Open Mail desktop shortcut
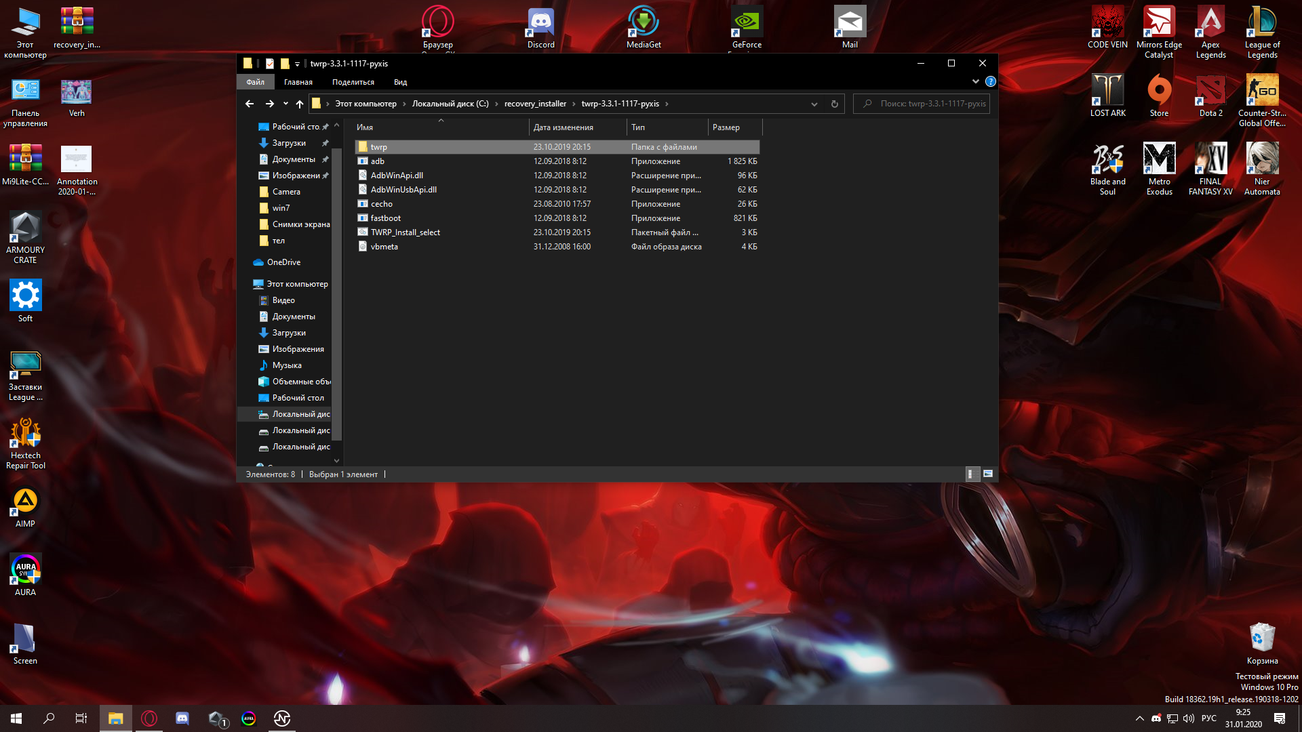This screenshot has width=1302, height=732. pos(850,28)
